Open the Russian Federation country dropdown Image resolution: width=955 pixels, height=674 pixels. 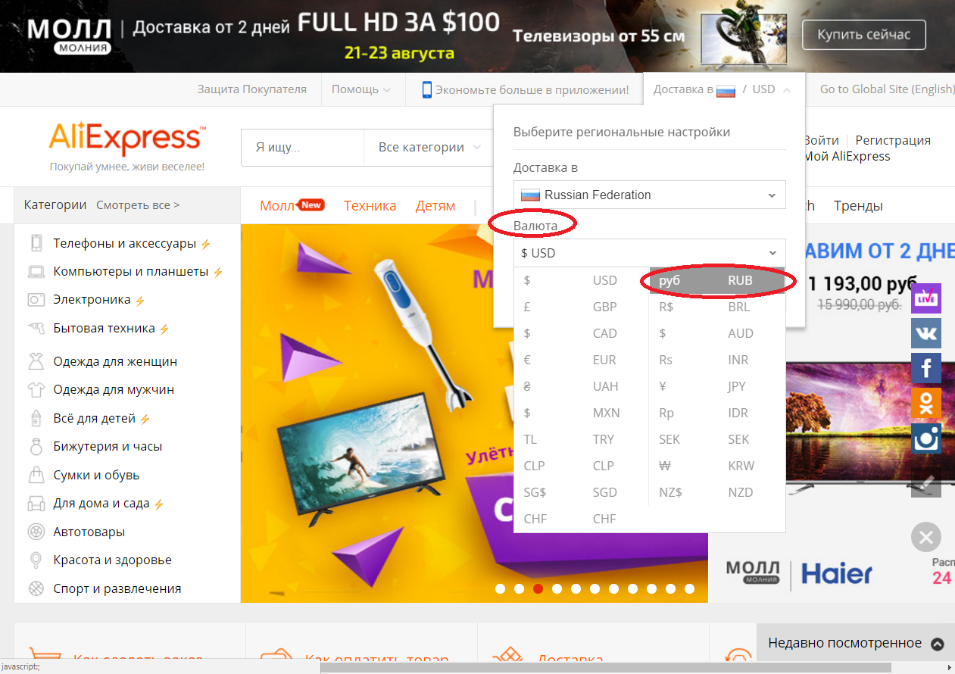coord(650,195)
